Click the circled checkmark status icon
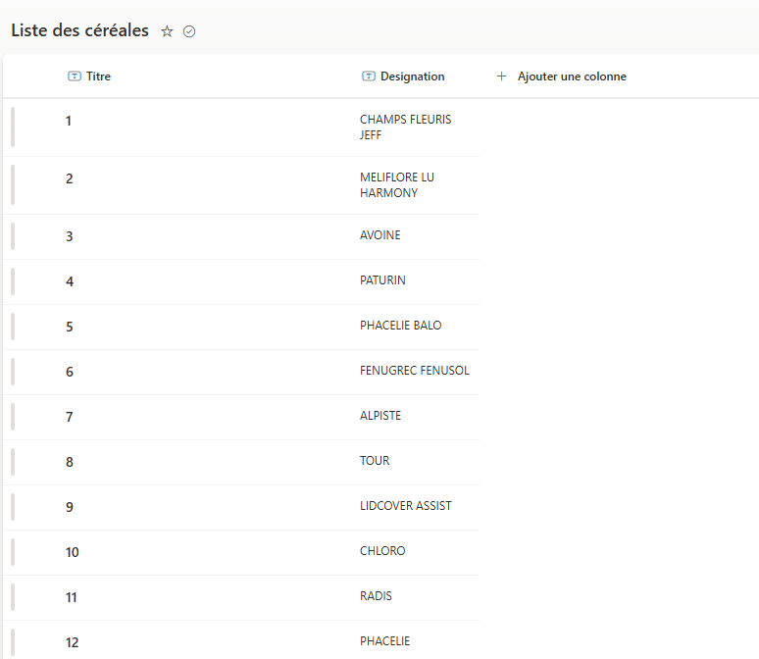This screenshot has height=659, width=759. point(189,31)
